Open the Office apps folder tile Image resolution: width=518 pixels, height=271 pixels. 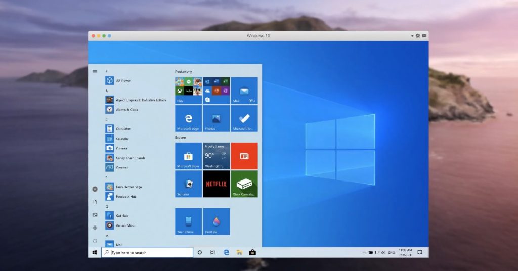click(x=217, y=91)
